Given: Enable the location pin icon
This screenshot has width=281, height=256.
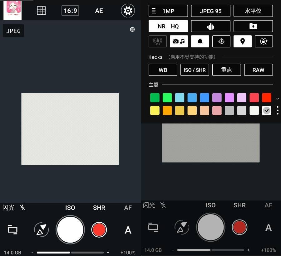Looking at the screenshot, I should pyautogui.click(x=243, y=41).
